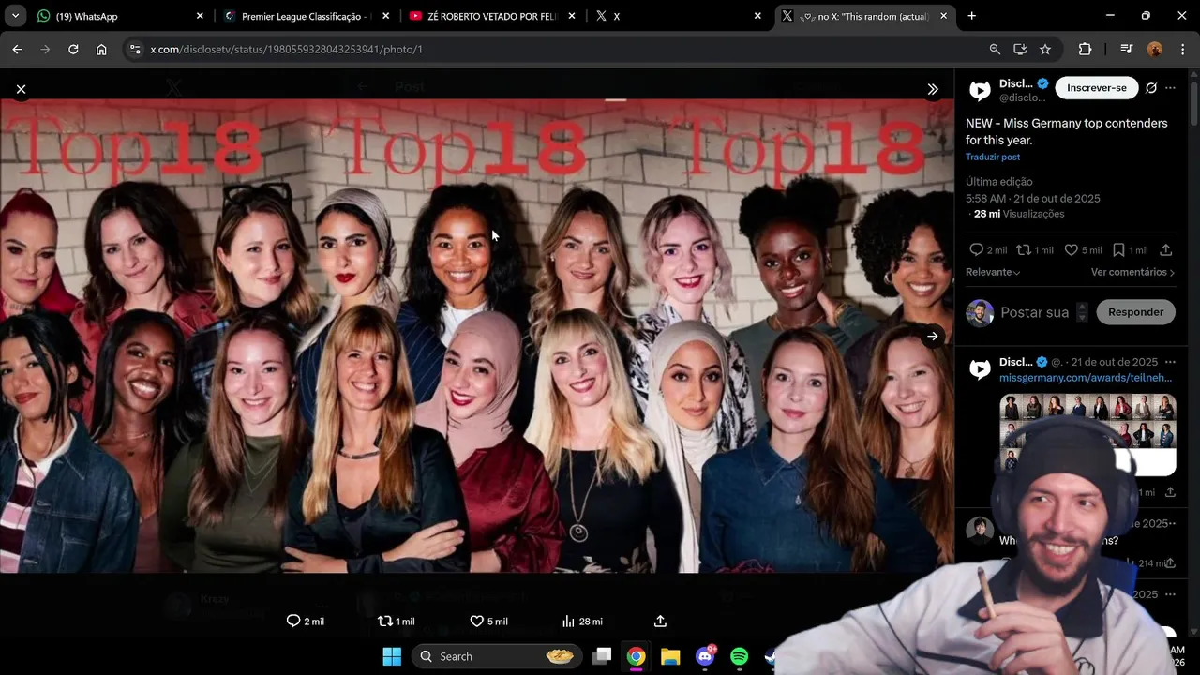This screenshot has height=675, width=1200.
Task: Switch to Premier League Classificação tab
Action: pyautogui.click(x=307, y=16)
